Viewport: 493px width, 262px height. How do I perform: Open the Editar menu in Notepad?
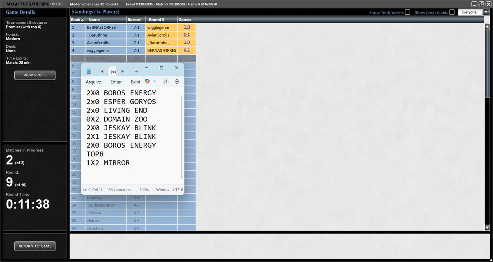pos(116,82)
